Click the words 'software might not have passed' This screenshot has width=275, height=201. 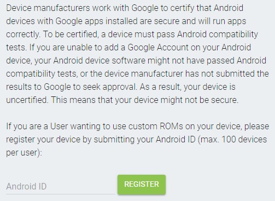pyautogui.click(x=173, y=61)
